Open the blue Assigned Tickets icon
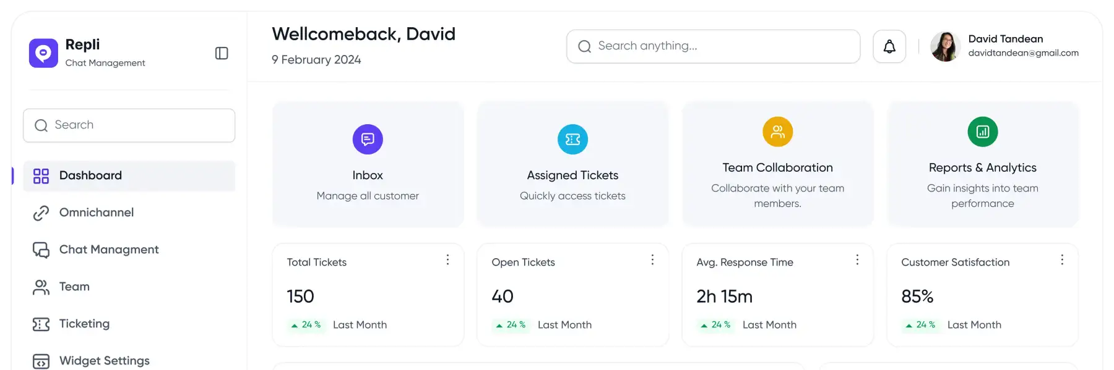The height and width of the screenshot is (370, 1114). [572, 140]
